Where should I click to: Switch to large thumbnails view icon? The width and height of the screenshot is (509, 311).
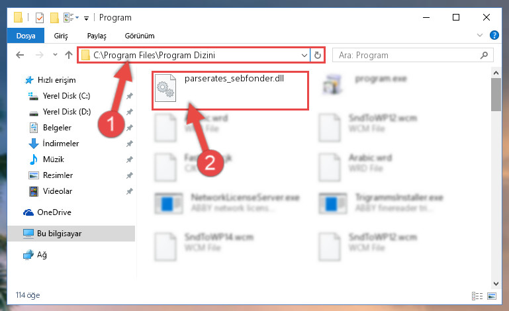click(492, 296)
